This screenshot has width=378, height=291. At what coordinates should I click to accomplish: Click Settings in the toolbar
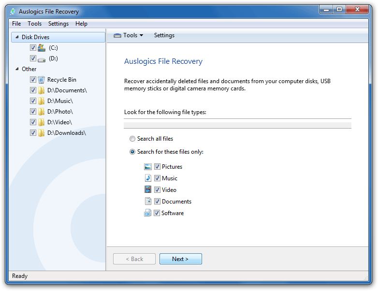[x=164, y=35]
